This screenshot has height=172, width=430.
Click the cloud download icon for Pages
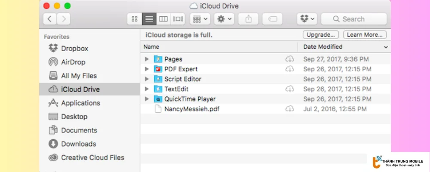pyautogui.click(x=289, y=59)
